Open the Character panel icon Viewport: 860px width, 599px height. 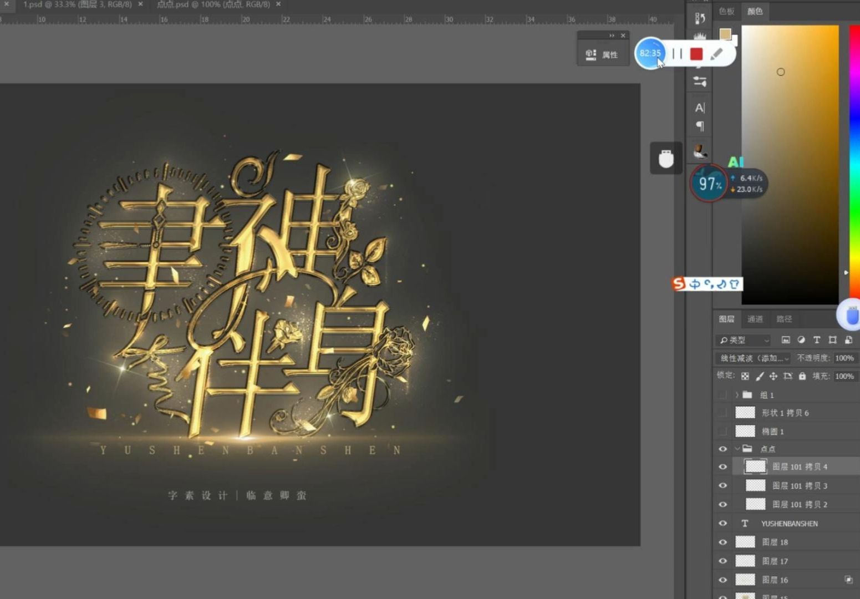pyautogui.click(x=700, y=108)
